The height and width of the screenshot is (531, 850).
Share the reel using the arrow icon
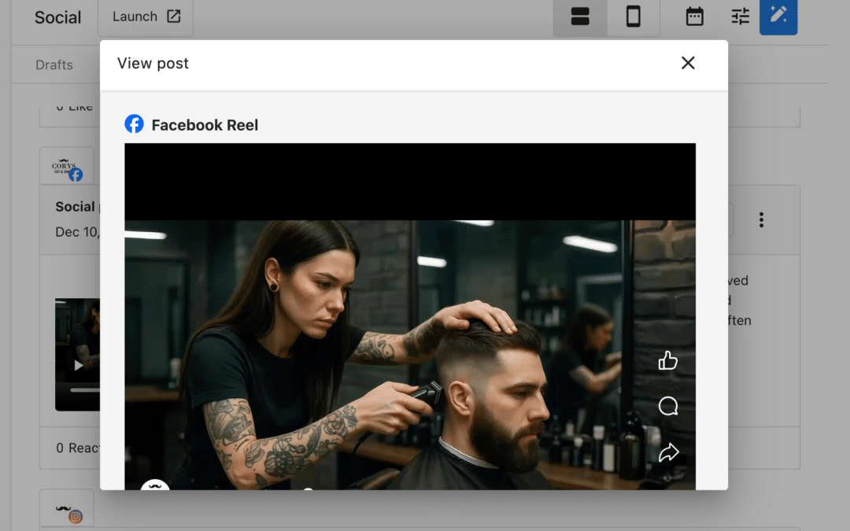point(667,452)
